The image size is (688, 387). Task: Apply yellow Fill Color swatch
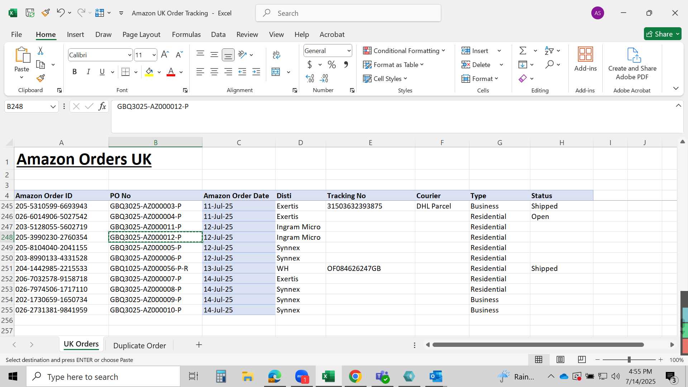149,72
